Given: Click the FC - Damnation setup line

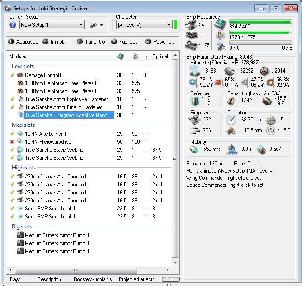Looking at the screenshot, I should (230, 171).
